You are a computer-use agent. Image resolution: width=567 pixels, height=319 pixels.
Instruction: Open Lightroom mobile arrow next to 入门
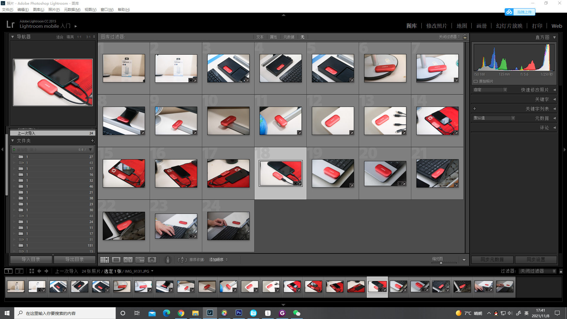(76, 26)
